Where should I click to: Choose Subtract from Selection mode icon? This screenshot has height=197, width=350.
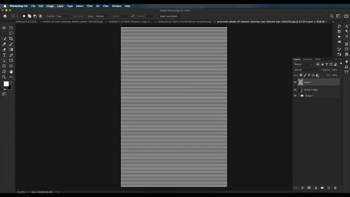click(x=35, y=16)
